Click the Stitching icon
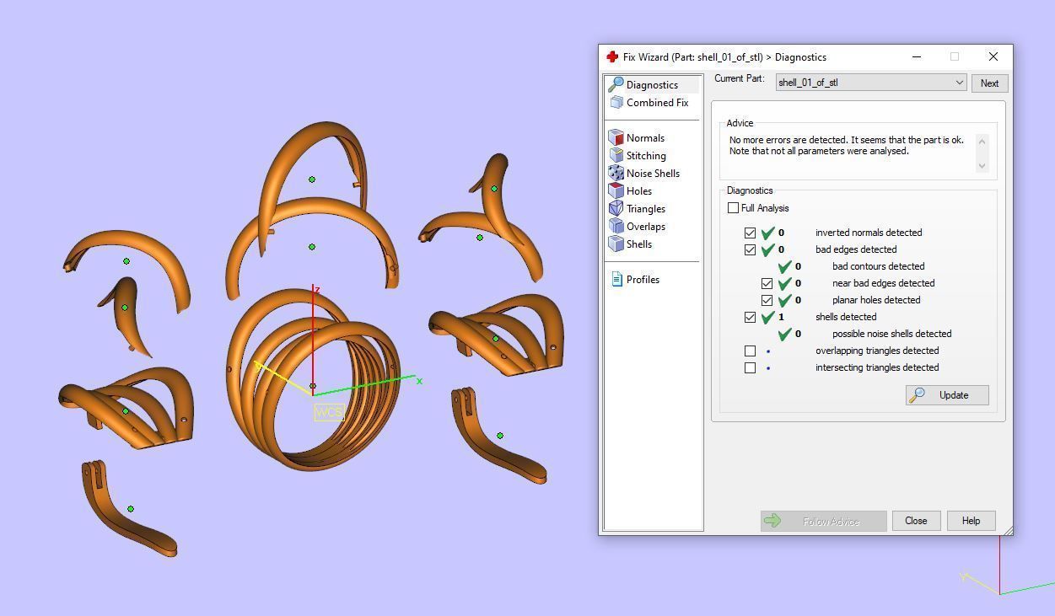1055x616 pixels. (x=616, y=156)
